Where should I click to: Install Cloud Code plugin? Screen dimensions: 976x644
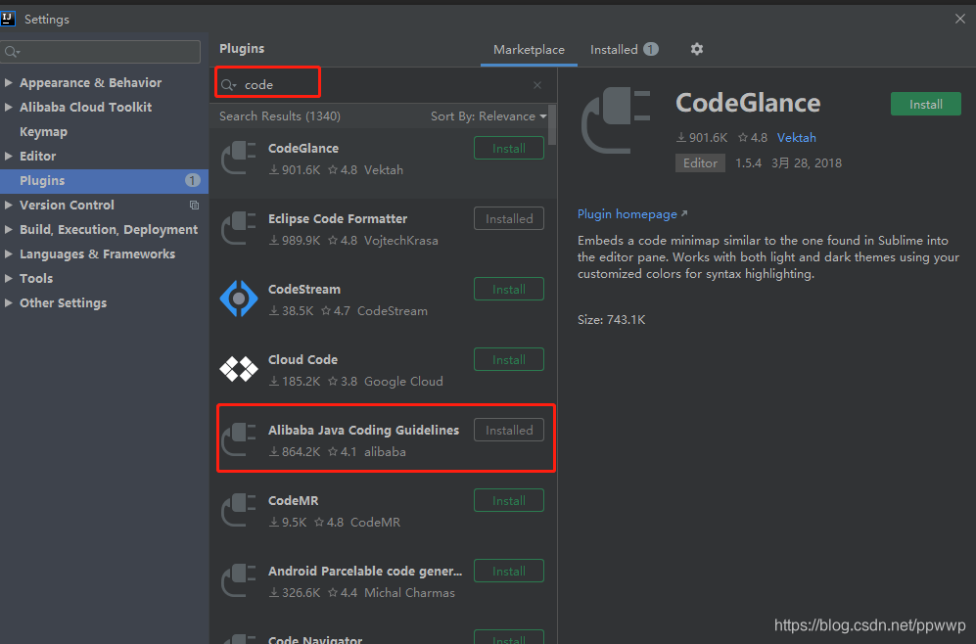click(508, 359)
